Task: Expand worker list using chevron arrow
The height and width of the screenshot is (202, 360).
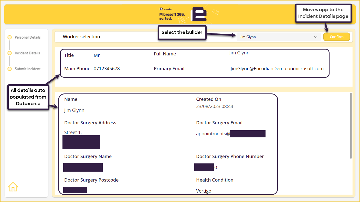Action: tap(315, 37)
